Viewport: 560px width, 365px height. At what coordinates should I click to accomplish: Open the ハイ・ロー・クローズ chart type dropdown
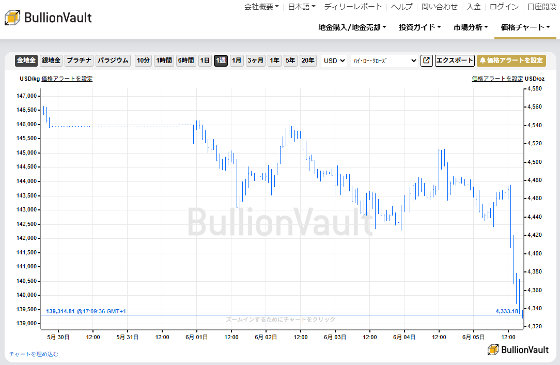point(384,60)
